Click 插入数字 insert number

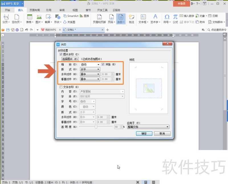pos(187,16)
